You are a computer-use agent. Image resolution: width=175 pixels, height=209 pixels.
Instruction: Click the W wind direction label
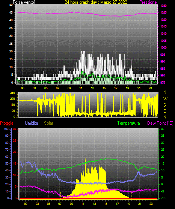[165, 99]
